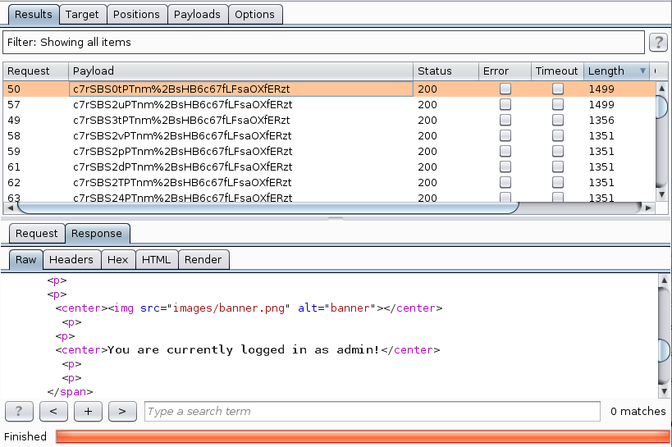The height and width of the screenshot is (447, 672).
Task: Click the '0 matches' label
Action: 638,412
